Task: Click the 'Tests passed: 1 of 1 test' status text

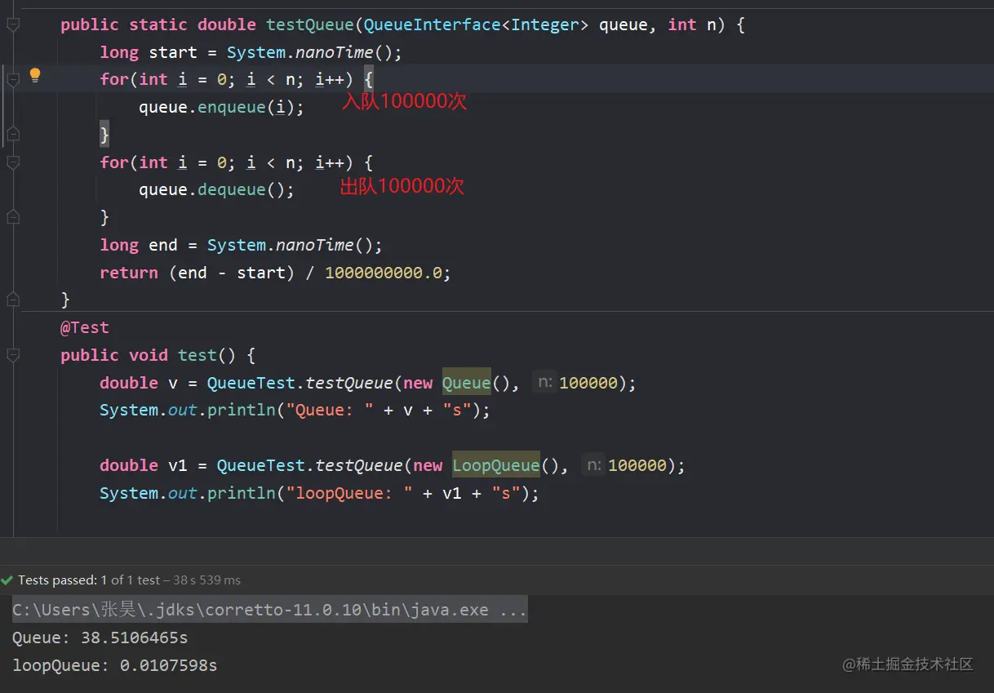Action: click(89, 580)
